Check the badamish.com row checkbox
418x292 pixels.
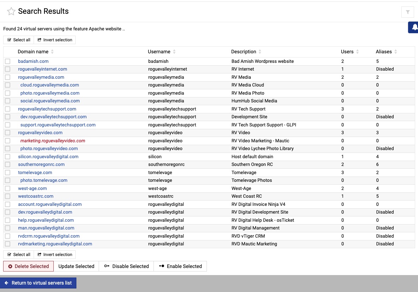coord(7,61)
